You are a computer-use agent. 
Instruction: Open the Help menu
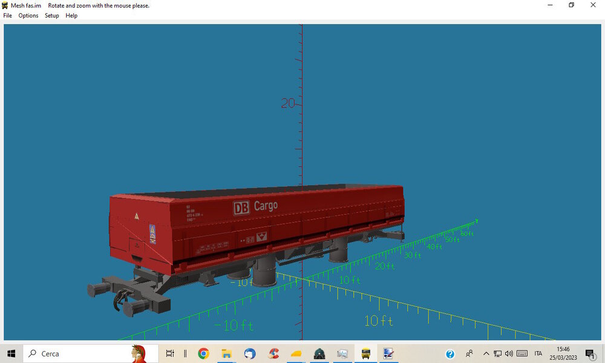[71, 16]
